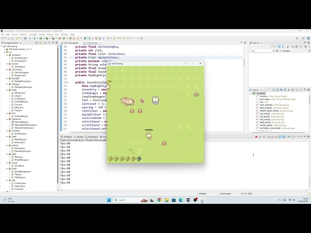Terminate the program with the red stop icon
311x233 pixels.
click(x=256, y=137)
